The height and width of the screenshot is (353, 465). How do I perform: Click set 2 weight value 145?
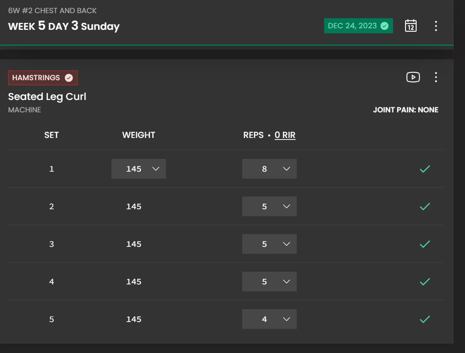tap(133, 207)
